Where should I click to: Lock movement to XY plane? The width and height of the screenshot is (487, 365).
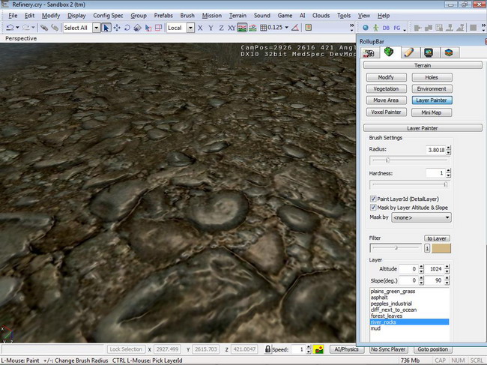(232, 28)
